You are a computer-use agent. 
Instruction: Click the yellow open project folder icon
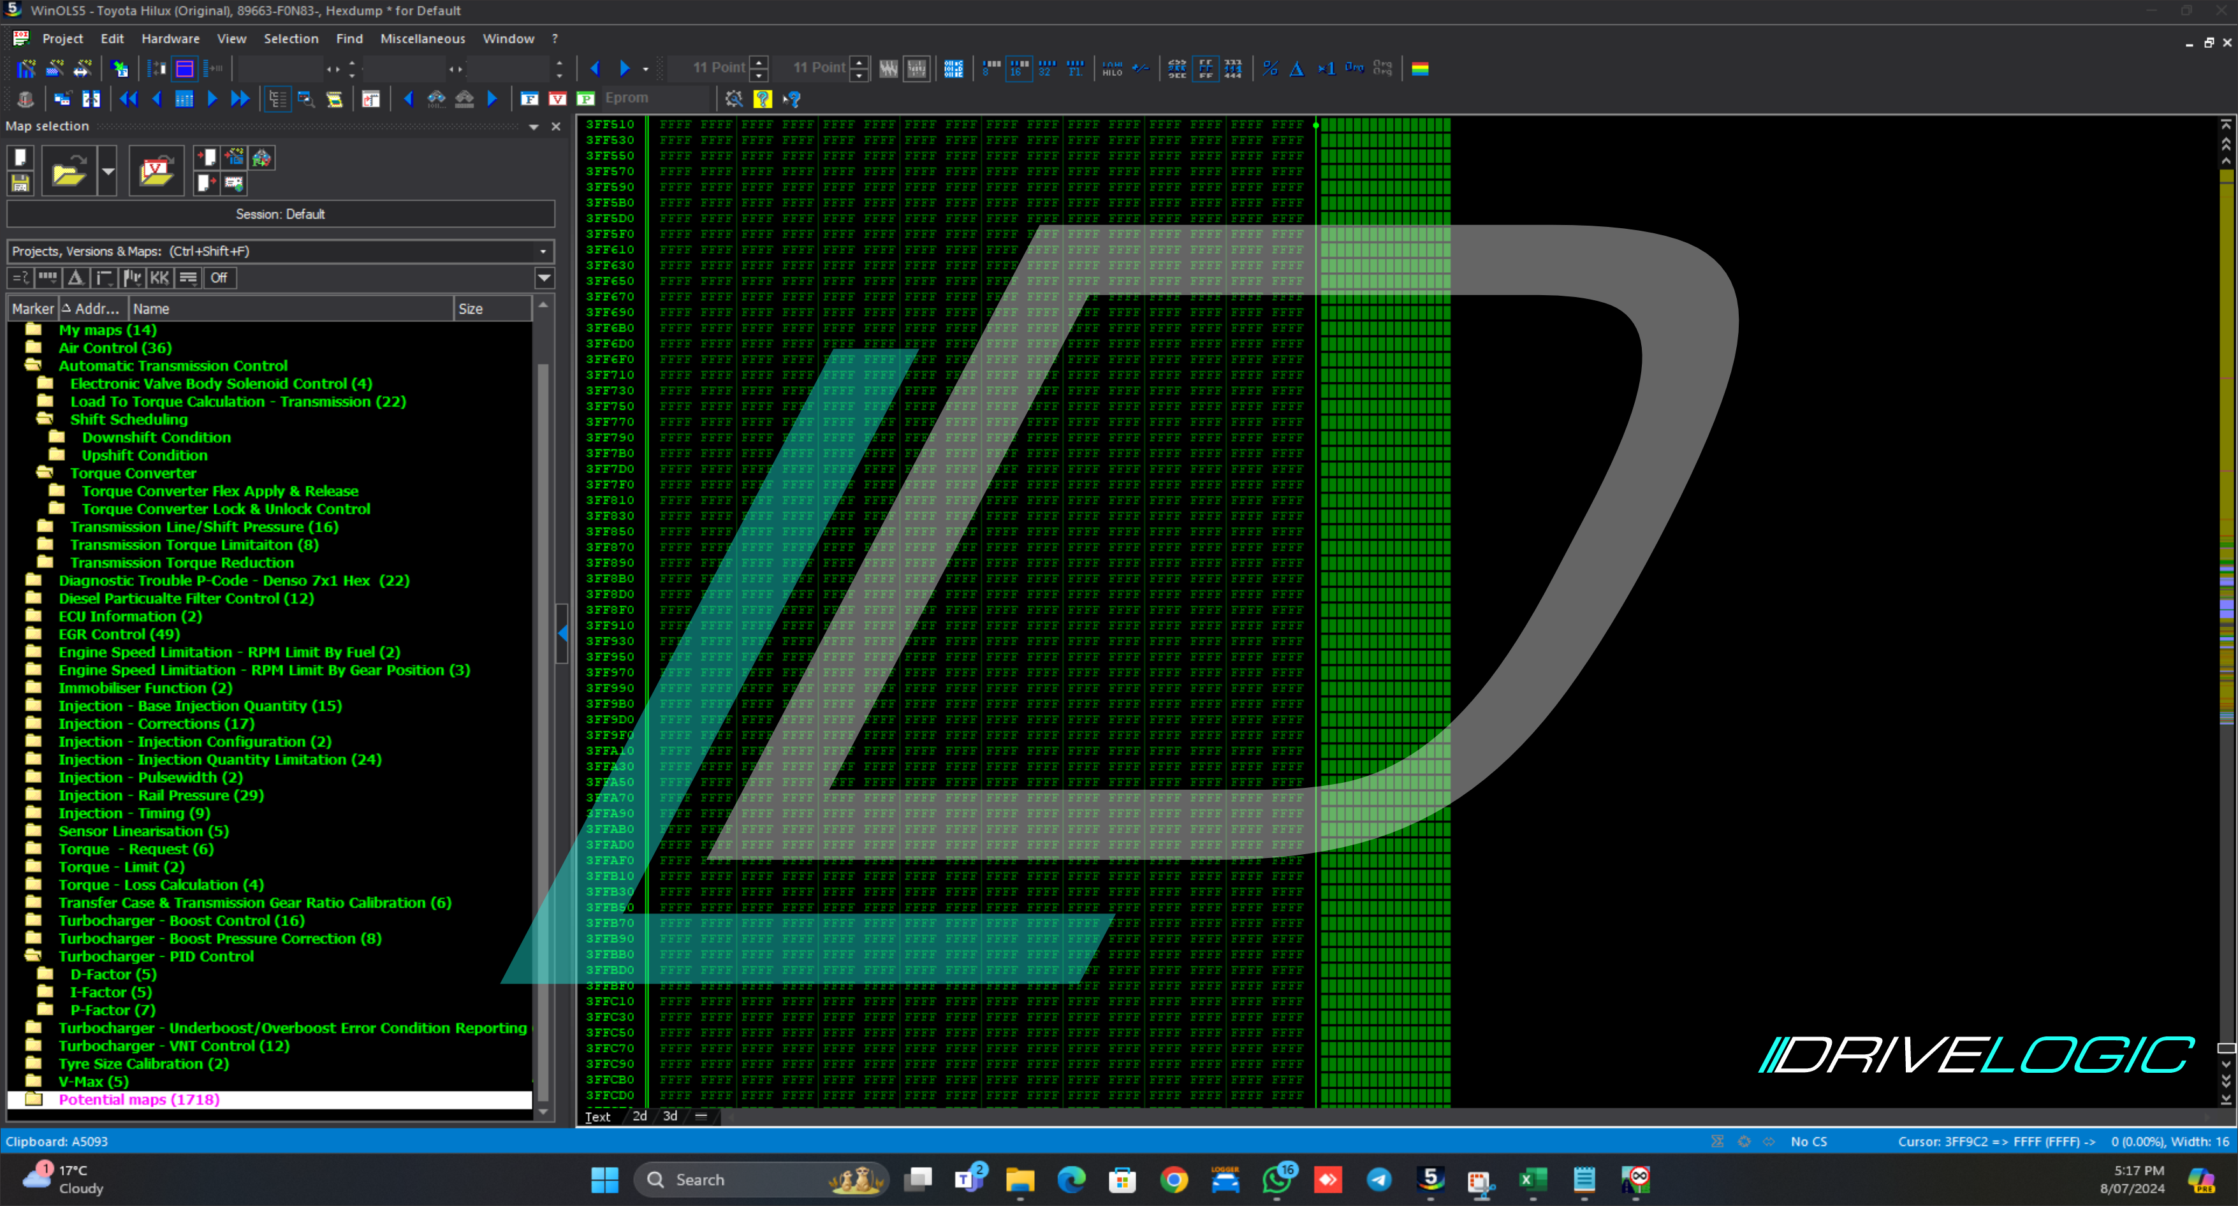(x=69, y=171)
